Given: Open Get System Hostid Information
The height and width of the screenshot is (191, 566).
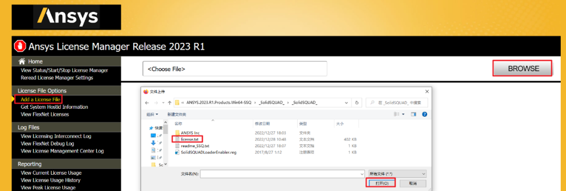Looking at the screenshot, I should (x=54, y=107).
